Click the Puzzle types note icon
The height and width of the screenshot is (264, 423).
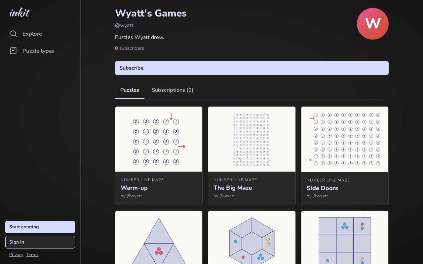click(14, 51)
